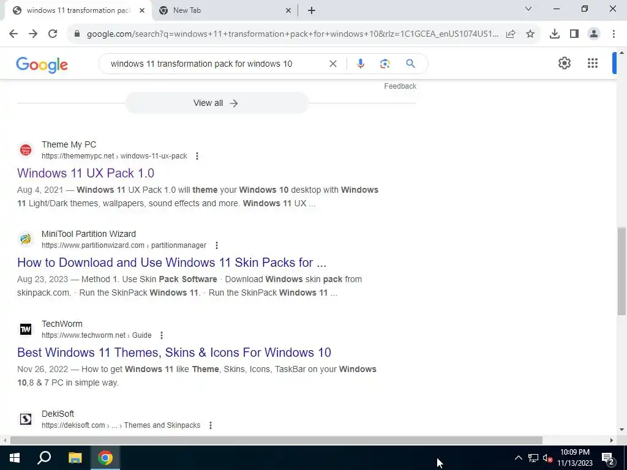
Task: Search by image with Google Lens
Action: pos(385,64)
